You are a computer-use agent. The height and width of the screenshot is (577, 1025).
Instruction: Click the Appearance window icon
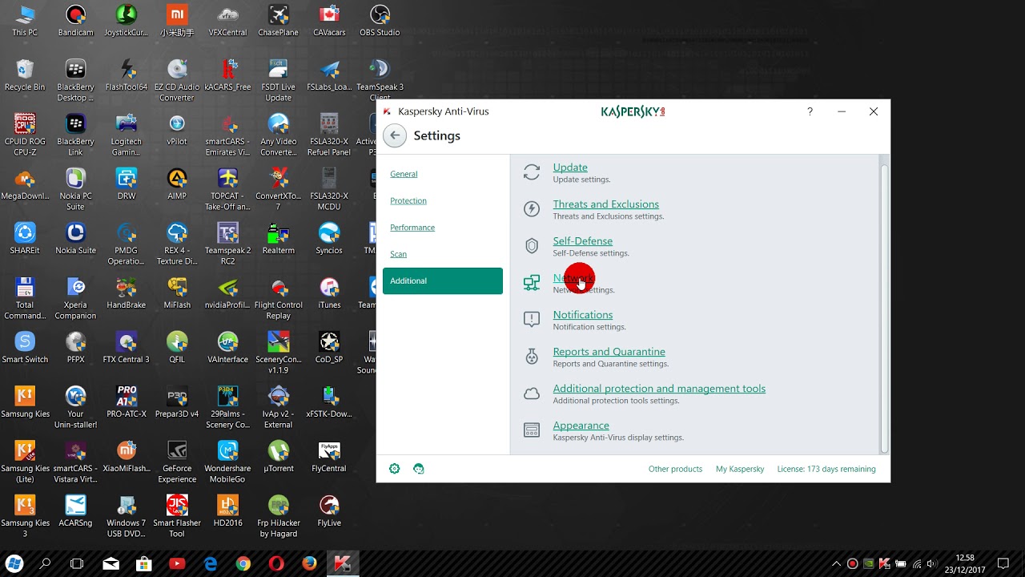click(532, 430)
